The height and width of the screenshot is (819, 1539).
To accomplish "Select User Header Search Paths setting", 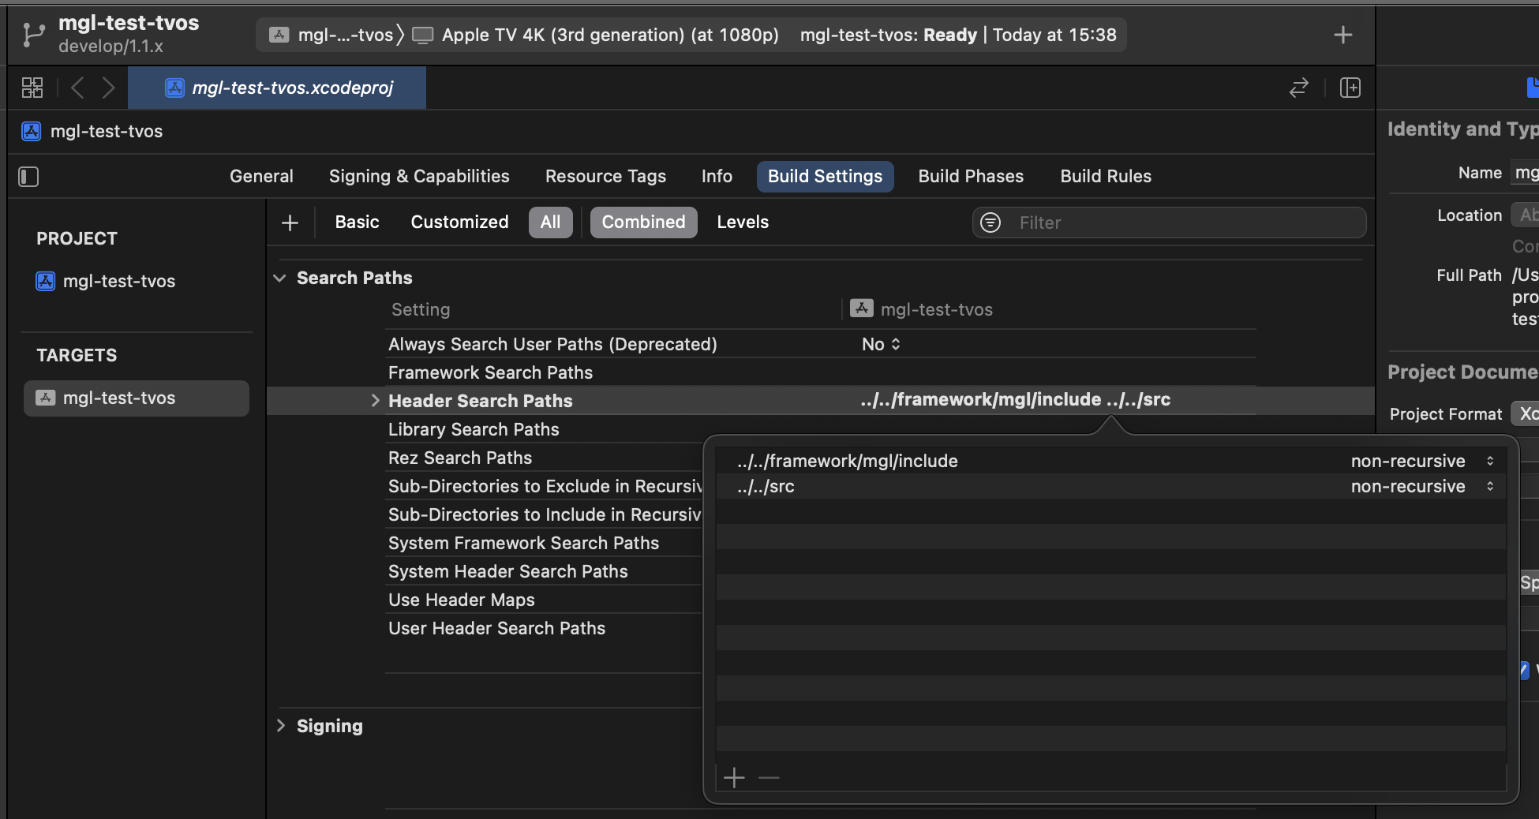I will pos(496,628).
